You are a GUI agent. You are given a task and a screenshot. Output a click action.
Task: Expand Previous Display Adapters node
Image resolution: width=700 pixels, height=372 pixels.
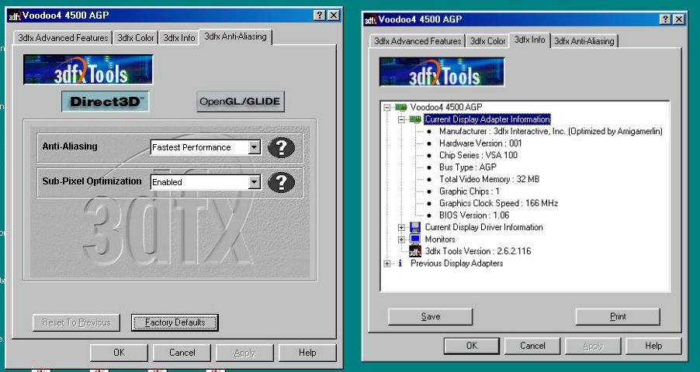(x=387, y=263)
